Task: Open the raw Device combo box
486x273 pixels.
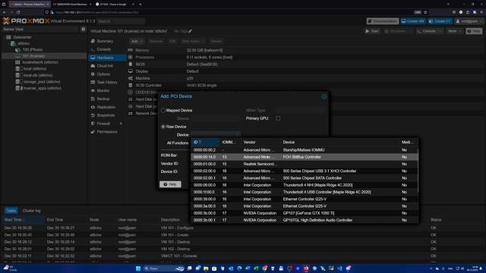Action: tap(216, 135)
